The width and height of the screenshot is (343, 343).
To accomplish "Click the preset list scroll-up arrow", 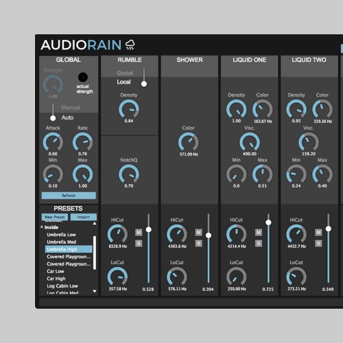I will 95,224.
